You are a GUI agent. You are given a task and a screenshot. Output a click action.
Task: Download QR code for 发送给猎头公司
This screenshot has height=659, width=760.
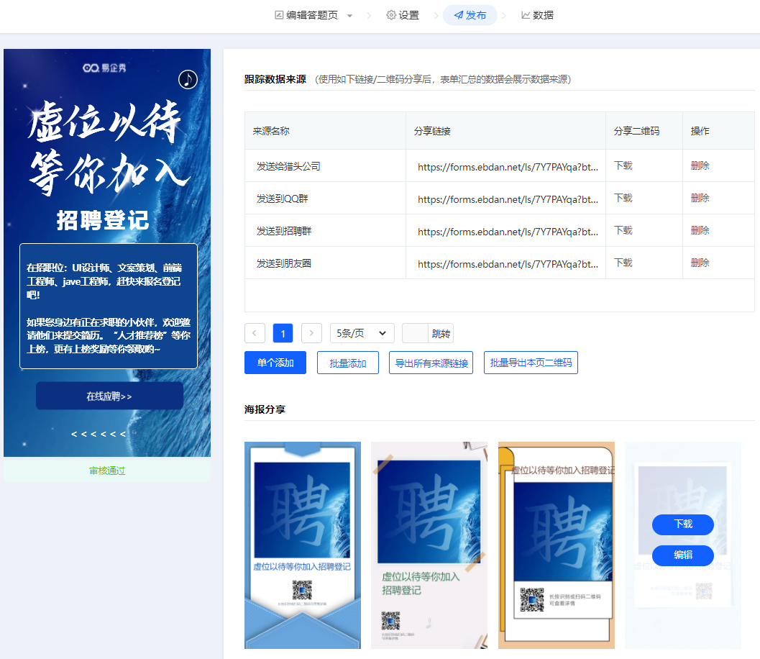coord(623,165)
